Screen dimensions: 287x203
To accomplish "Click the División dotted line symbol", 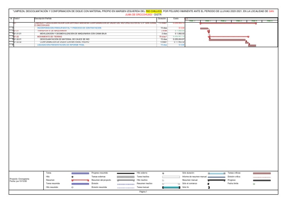I will pos(126,184).
